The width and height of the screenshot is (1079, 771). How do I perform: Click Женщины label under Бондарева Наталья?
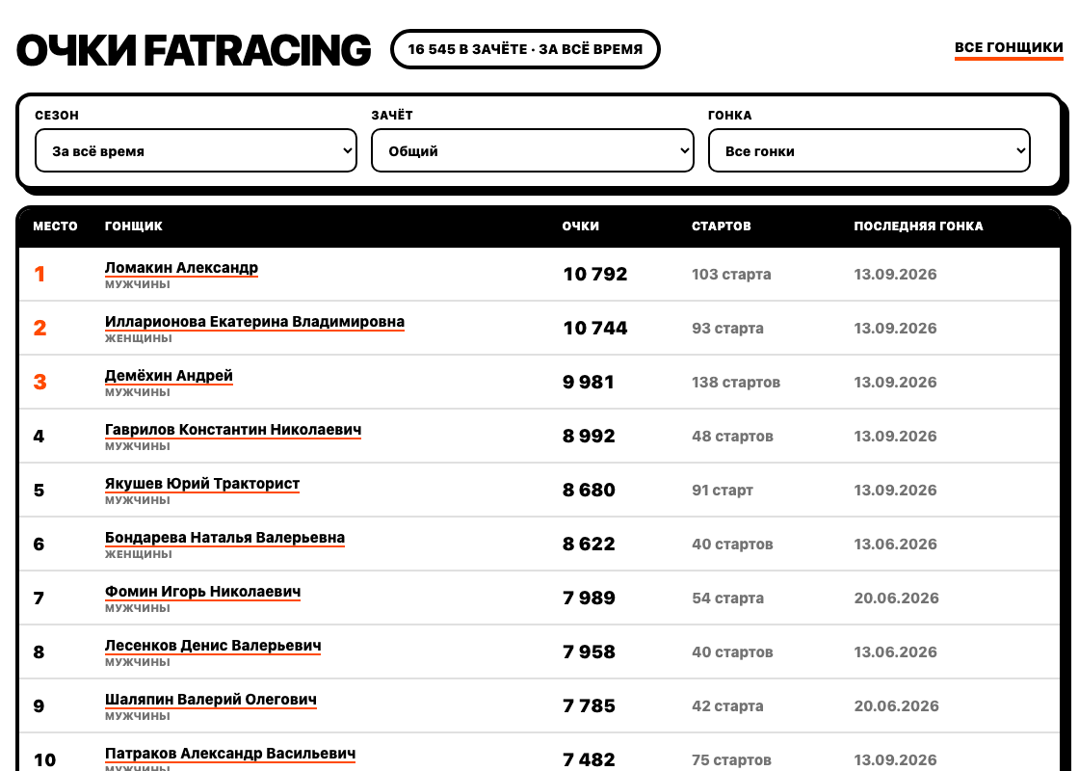click(x=139, y=554)
